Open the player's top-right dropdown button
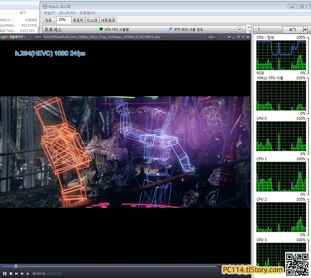The width and height of the screenshot is (311, 278). pyautogui.click(x=212, y=37)
